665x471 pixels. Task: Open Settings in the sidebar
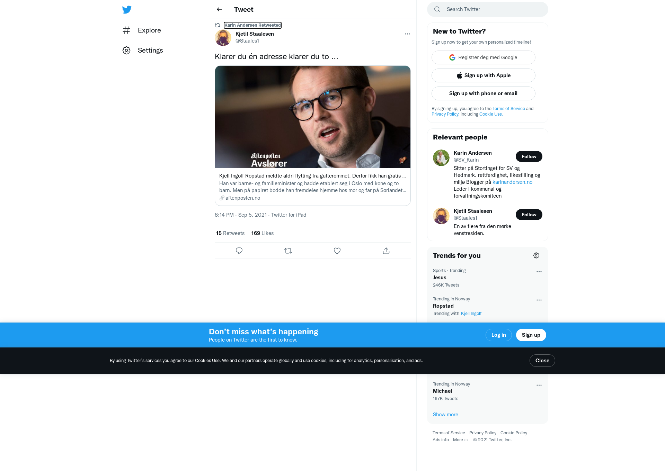point(143,50)
